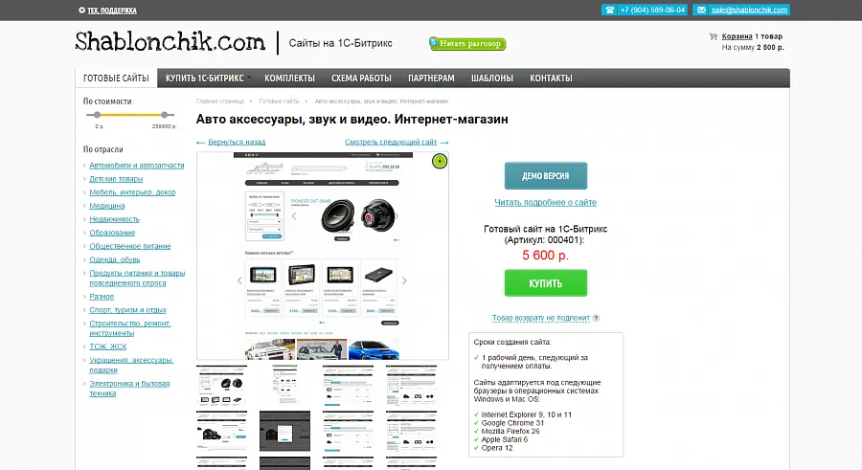
Task: Click the minimum price slider handle
Action: 98,115
